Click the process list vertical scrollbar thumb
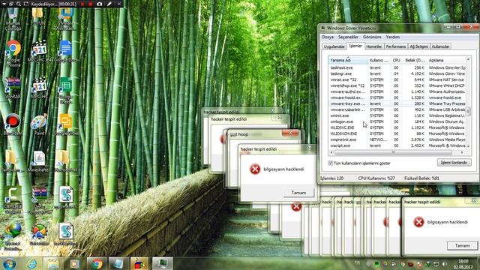Screen dimensions: 480x270 click(468, 111)
